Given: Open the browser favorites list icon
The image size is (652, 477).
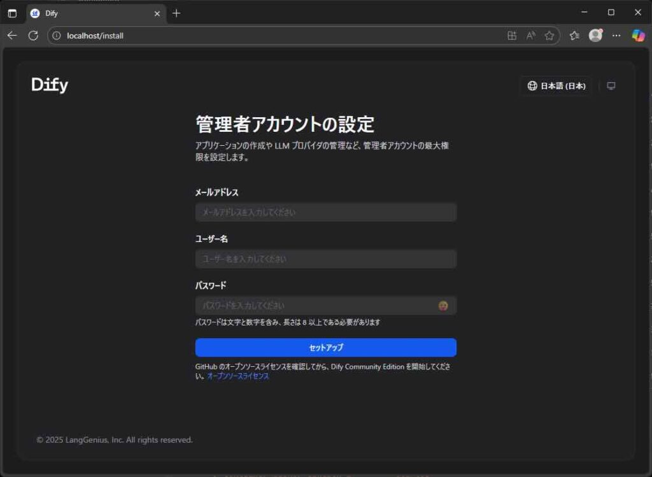Looking at the screenshot, I should (574, 36).
